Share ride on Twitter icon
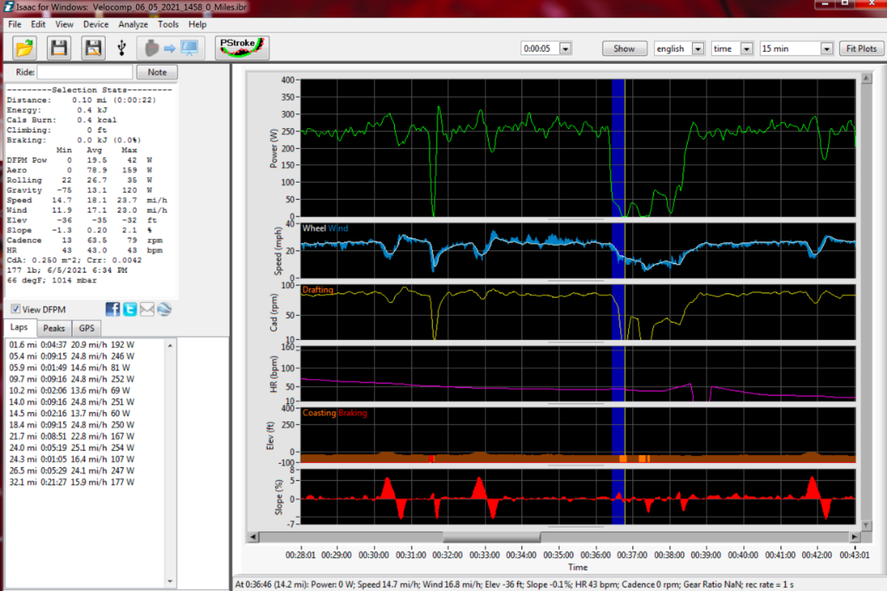This screenshot has width=887, height=591. pyautogui.click(x=130, y=309)
